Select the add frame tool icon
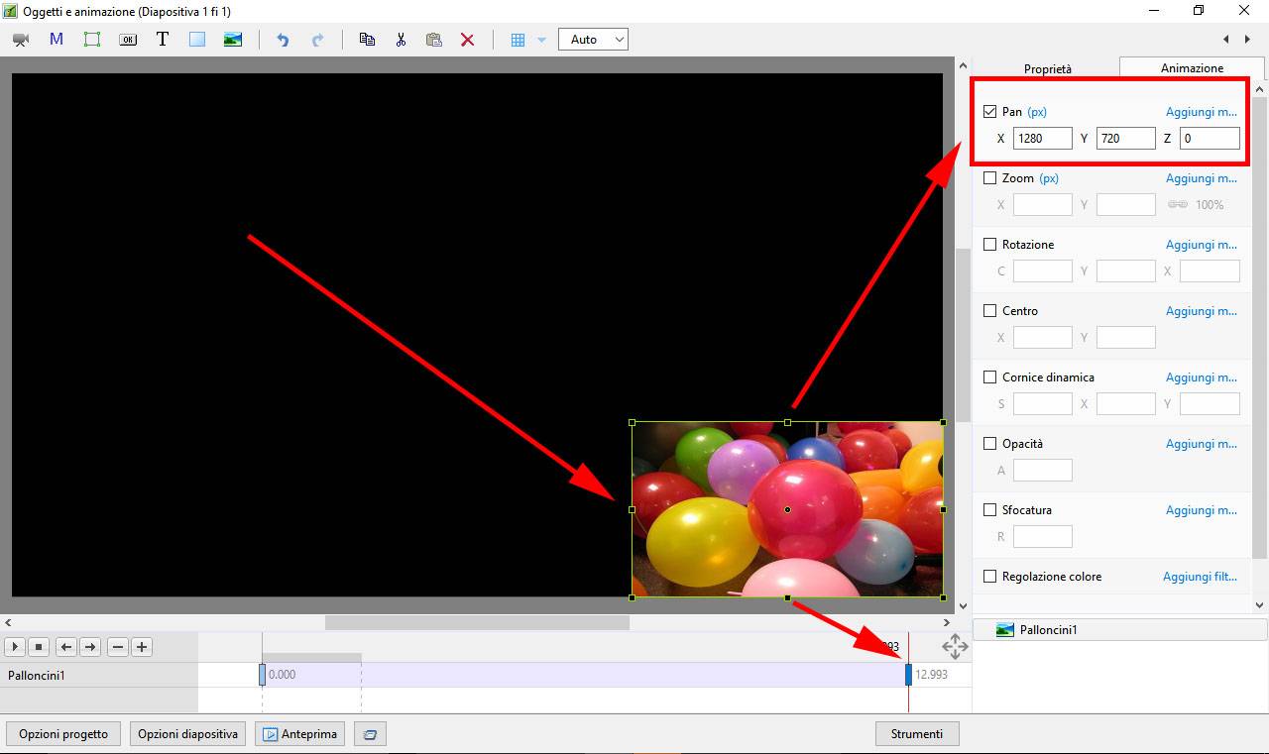Viewport: 1269px width, 754px height. click(x=92, y=40)
